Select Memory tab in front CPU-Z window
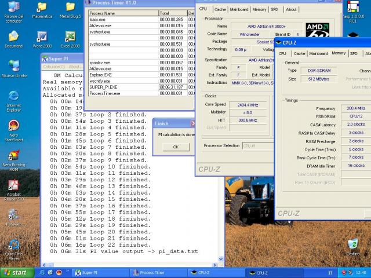Viewport: 371px width, 278px height. tap(339, 53)
